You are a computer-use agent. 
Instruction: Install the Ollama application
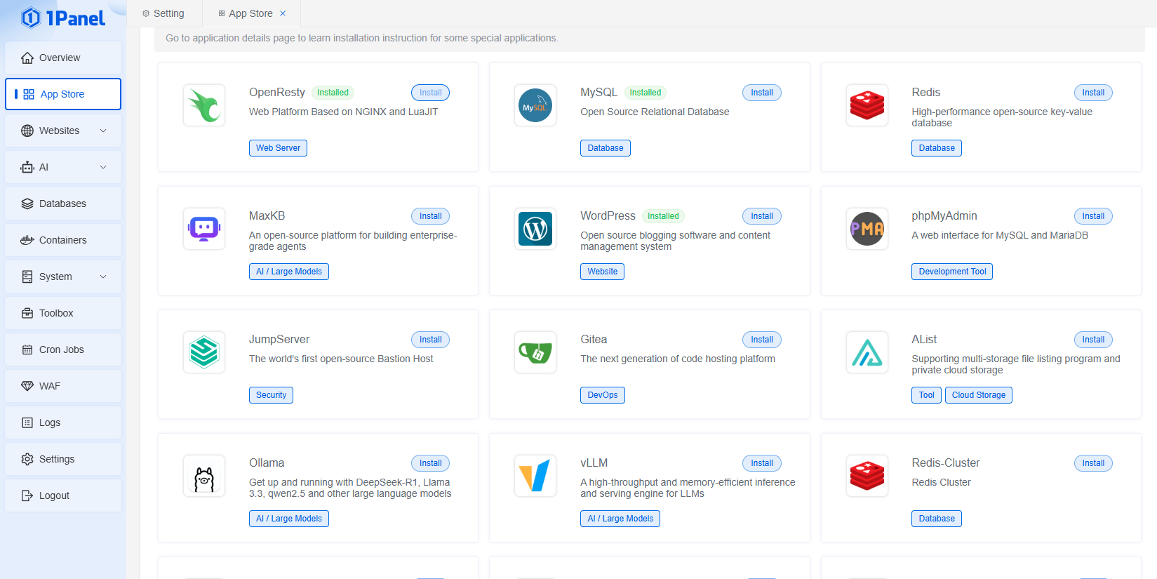431,463
